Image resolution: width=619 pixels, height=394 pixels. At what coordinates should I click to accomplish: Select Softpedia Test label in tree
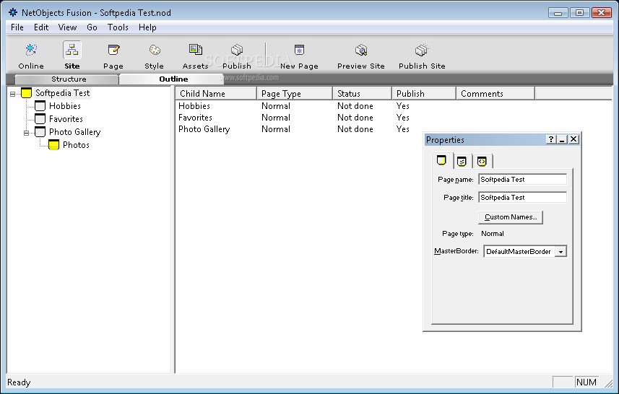tap(62, 93)
